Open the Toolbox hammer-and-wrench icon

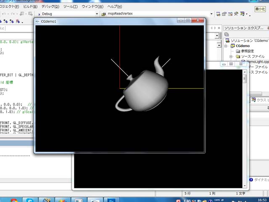click(236, 14)
